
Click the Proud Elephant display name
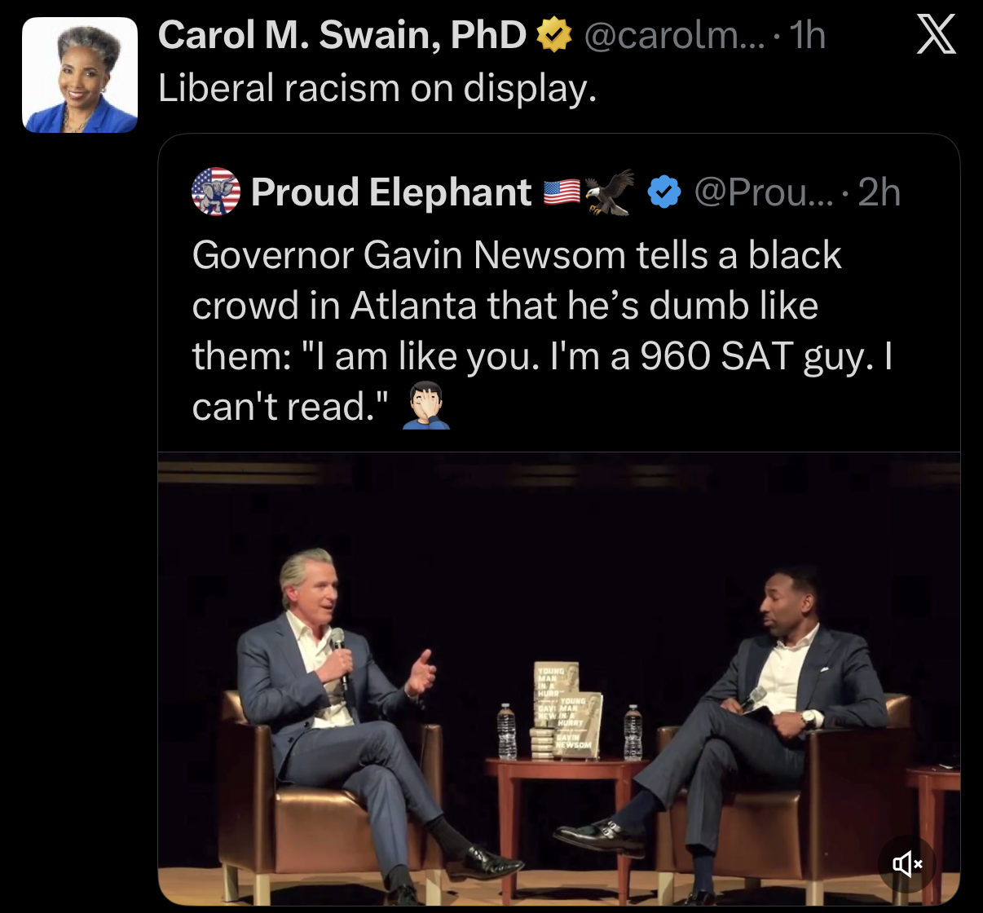391,192
